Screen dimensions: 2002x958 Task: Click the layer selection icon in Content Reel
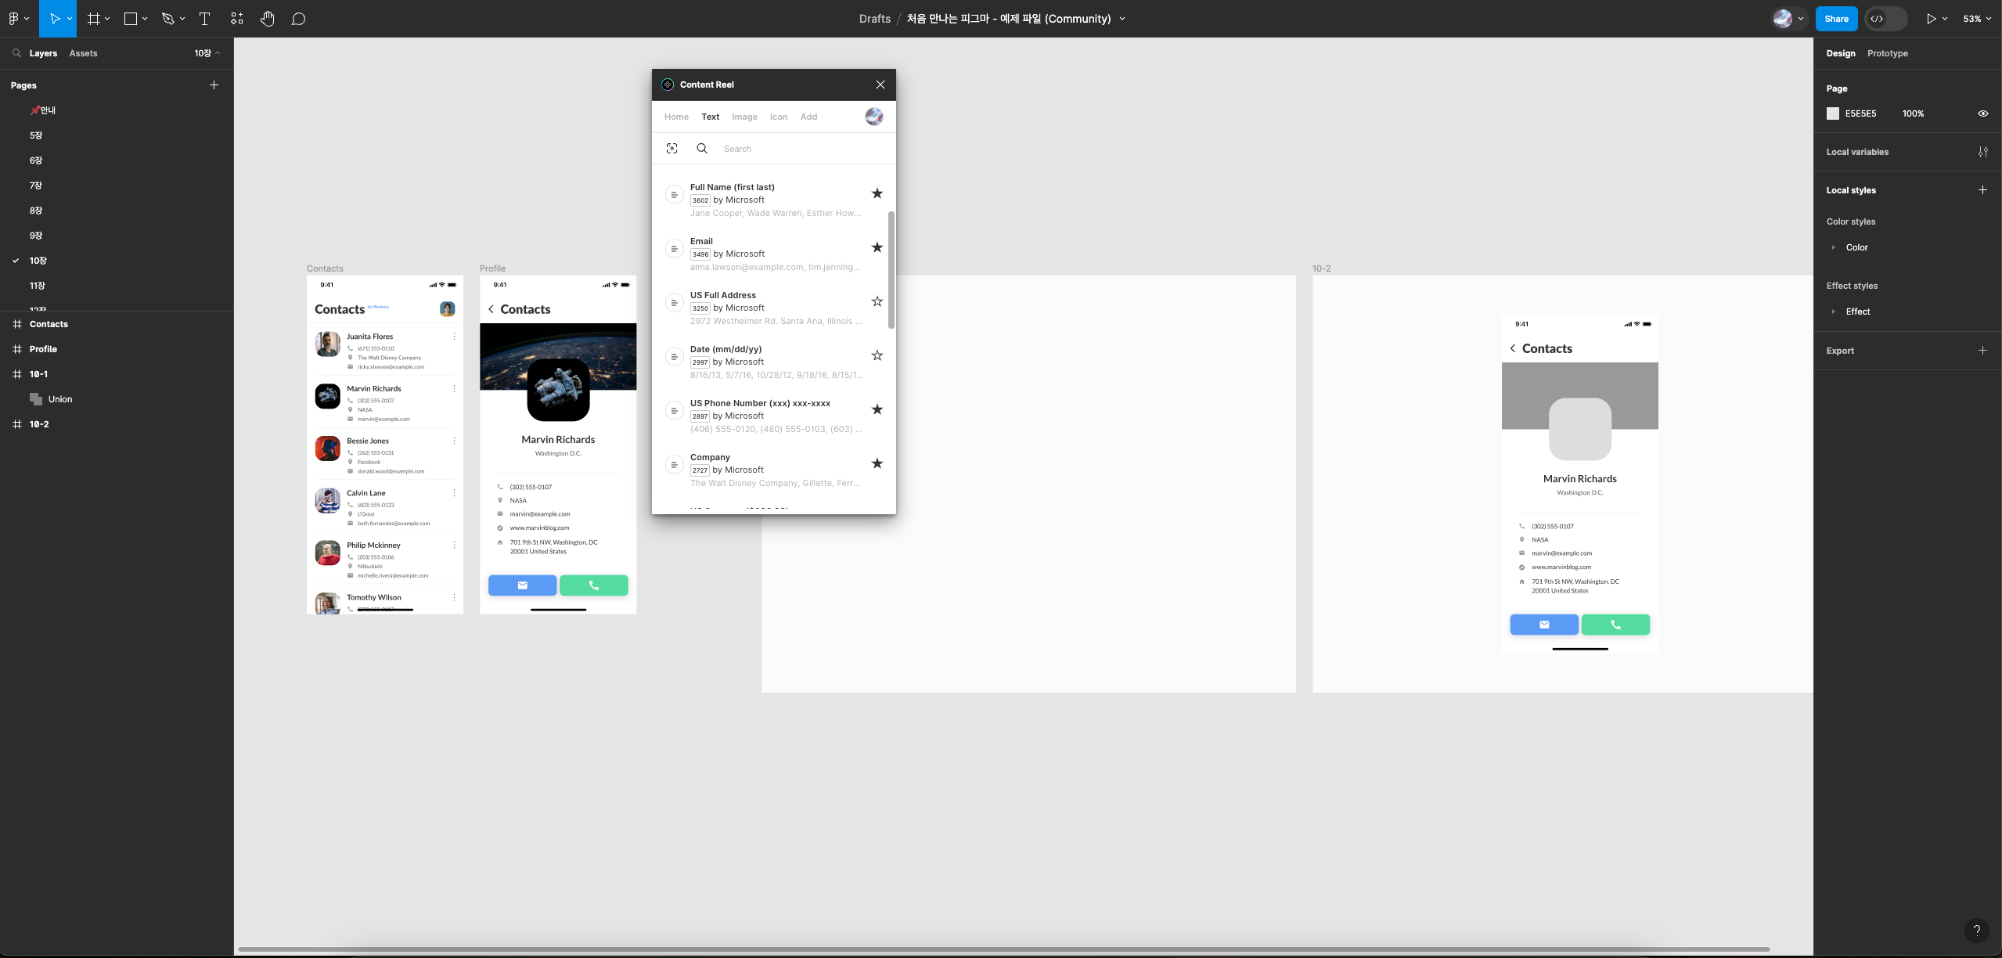[672, 149]
